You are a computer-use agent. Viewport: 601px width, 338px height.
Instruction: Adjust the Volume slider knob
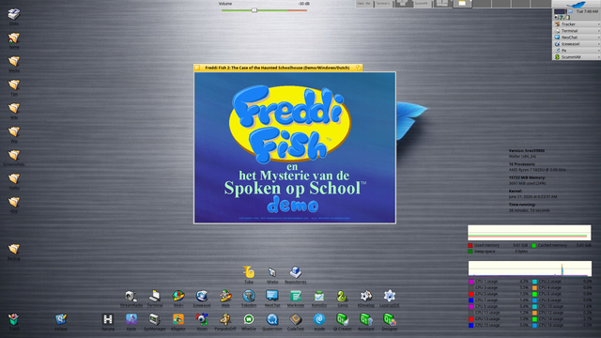254,10
